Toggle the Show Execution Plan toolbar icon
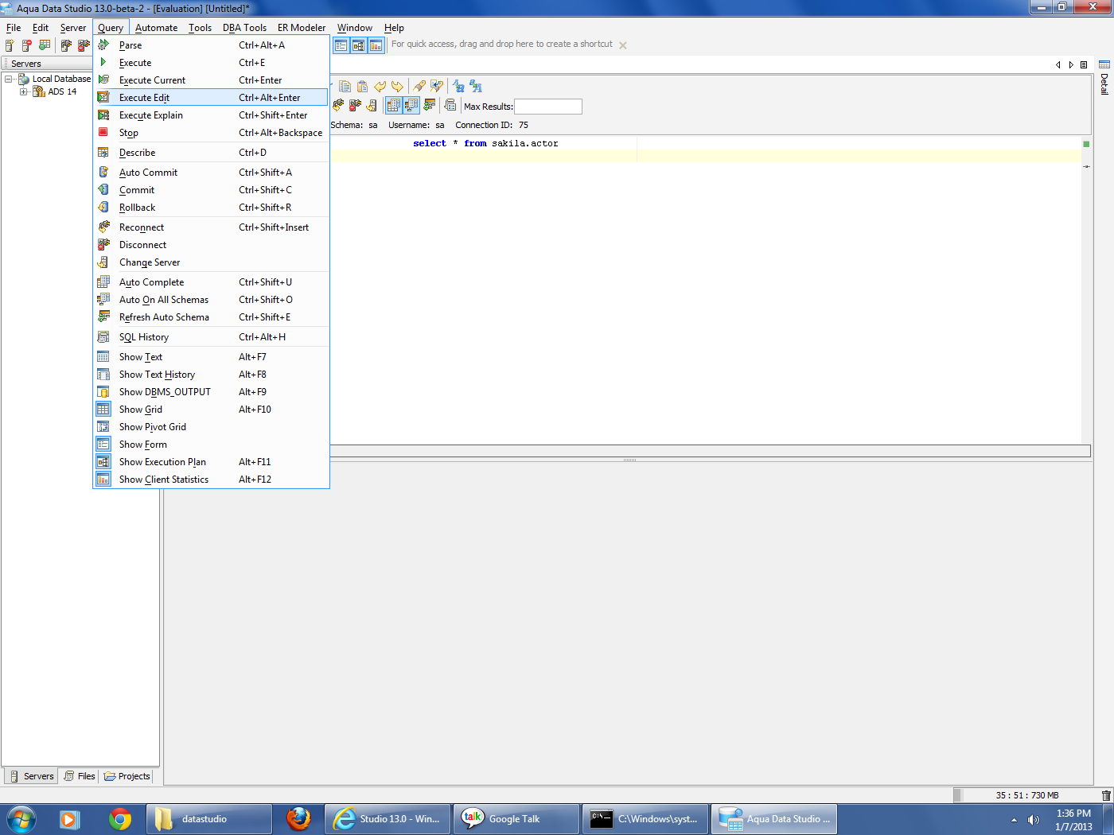This screenshot has width=1114, height=835. [359, 45]
